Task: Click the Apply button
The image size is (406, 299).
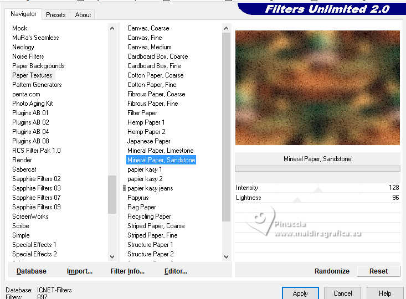Action: [300, 293]
